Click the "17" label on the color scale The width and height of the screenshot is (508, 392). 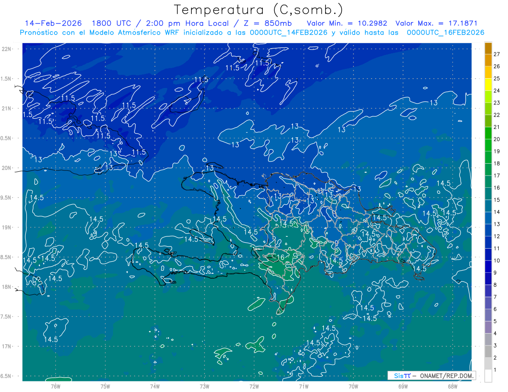(497, 175)
